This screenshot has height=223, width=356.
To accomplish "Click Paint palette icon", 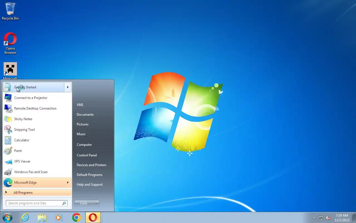I will (8, 151).
